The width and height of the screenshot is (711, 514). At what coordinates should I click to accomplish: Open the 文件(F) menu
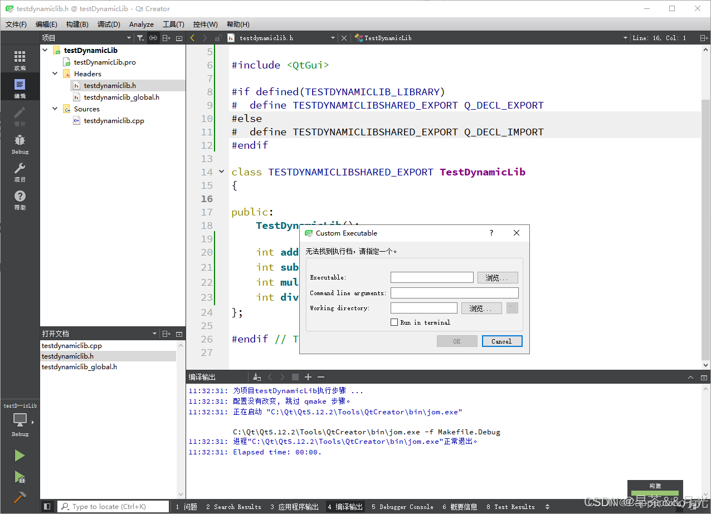click(x=16, y=24)
